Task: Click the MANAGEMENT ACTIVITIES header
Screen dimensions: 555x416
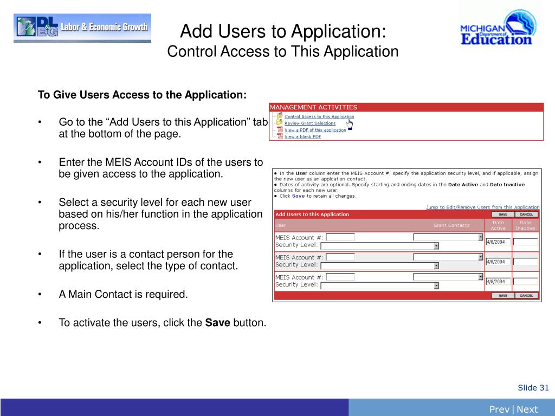Action: (x=406, y=107)
